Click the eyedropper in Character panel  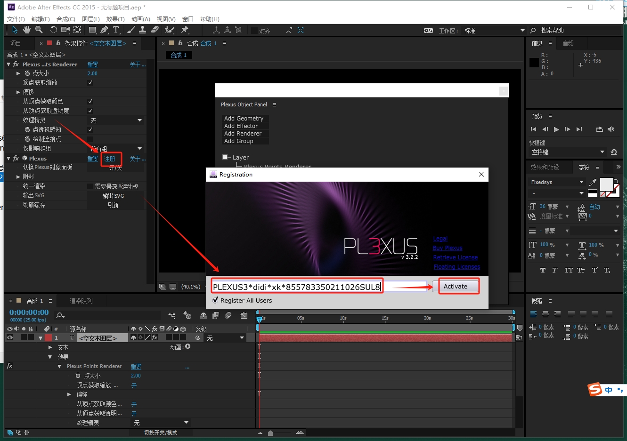[x=593, y=182]
